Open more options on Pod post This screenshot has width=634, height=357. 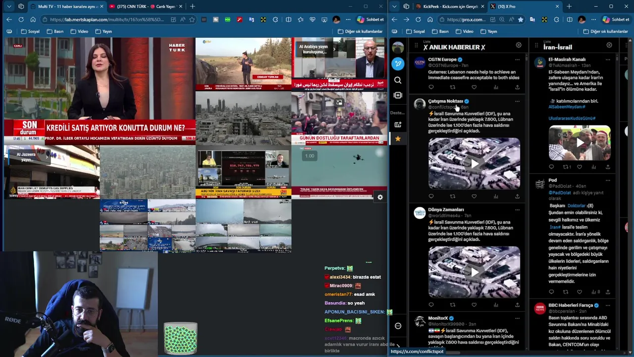[x=608, y=180]
